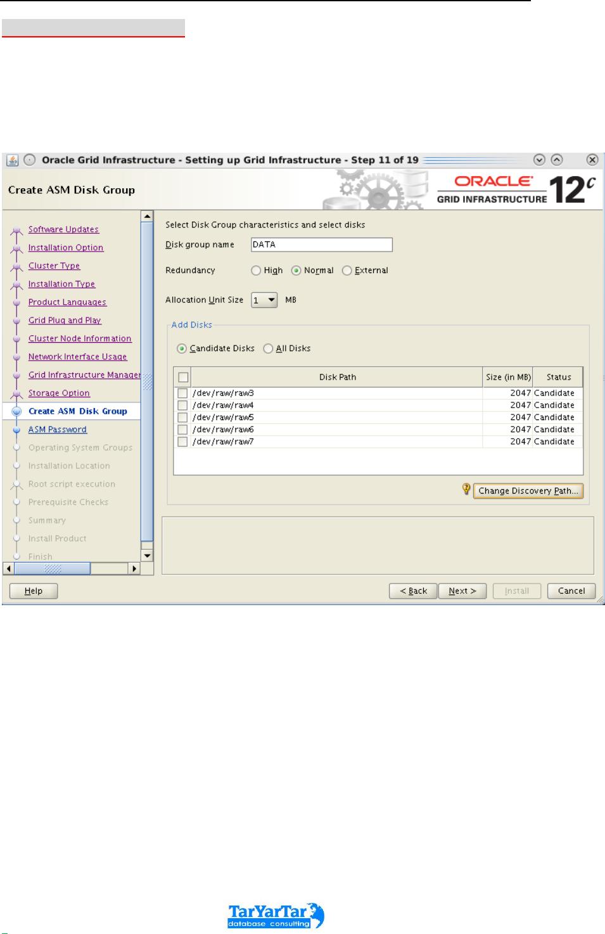Close the Oracle Grid Infrastructure window
The width and height of the screenshot is (605, 934).
click(x=592, y=160)
